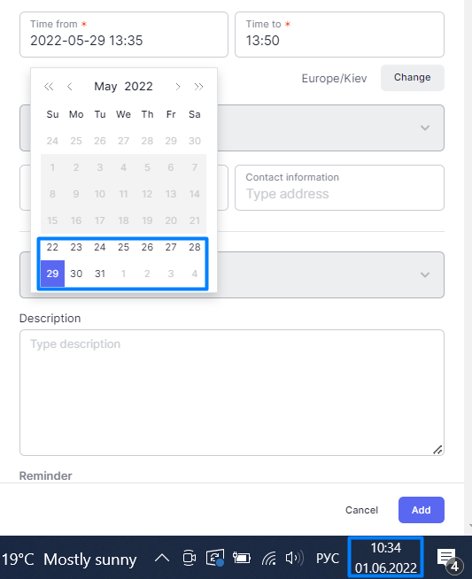Click into the Description text area
This screenshot has height=579, width=472.
click(x=232, y=392)
